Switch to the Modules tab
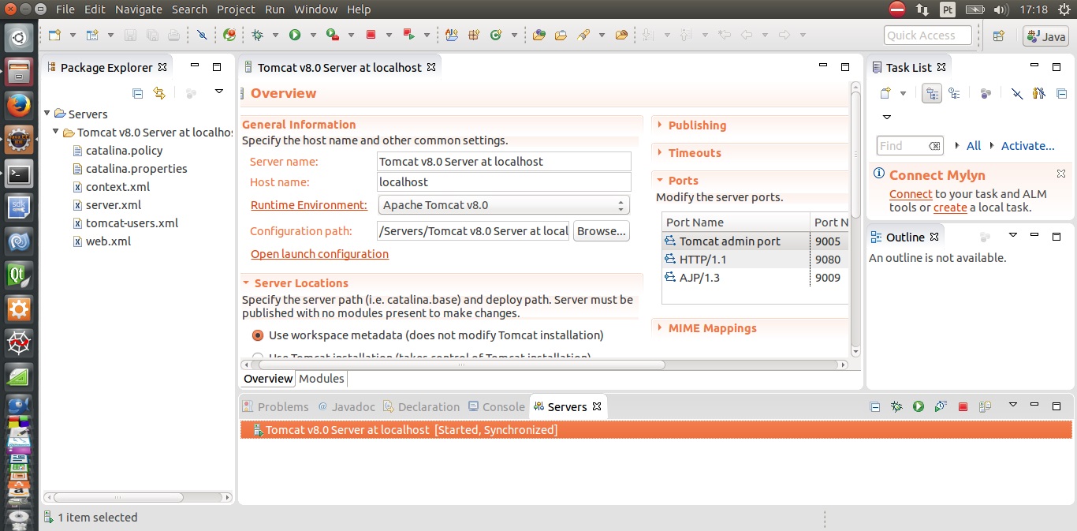1077x531 pixels. (x=321, y=379)
